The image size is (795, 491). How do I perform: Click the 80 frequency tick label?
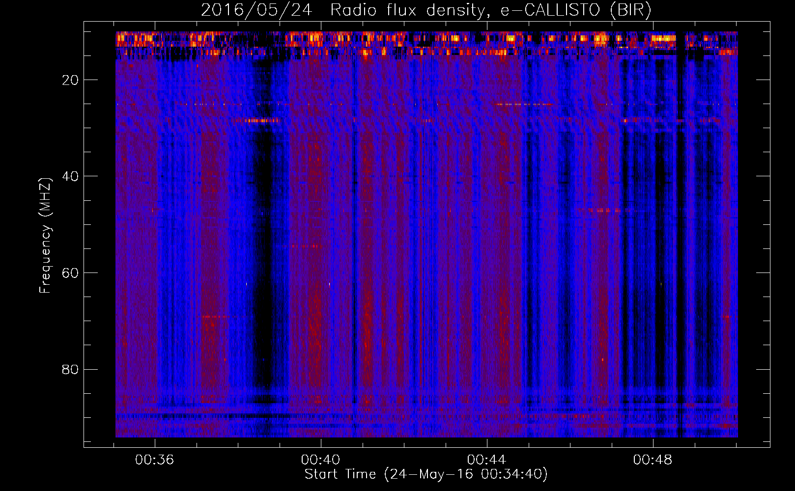[70, 369]
